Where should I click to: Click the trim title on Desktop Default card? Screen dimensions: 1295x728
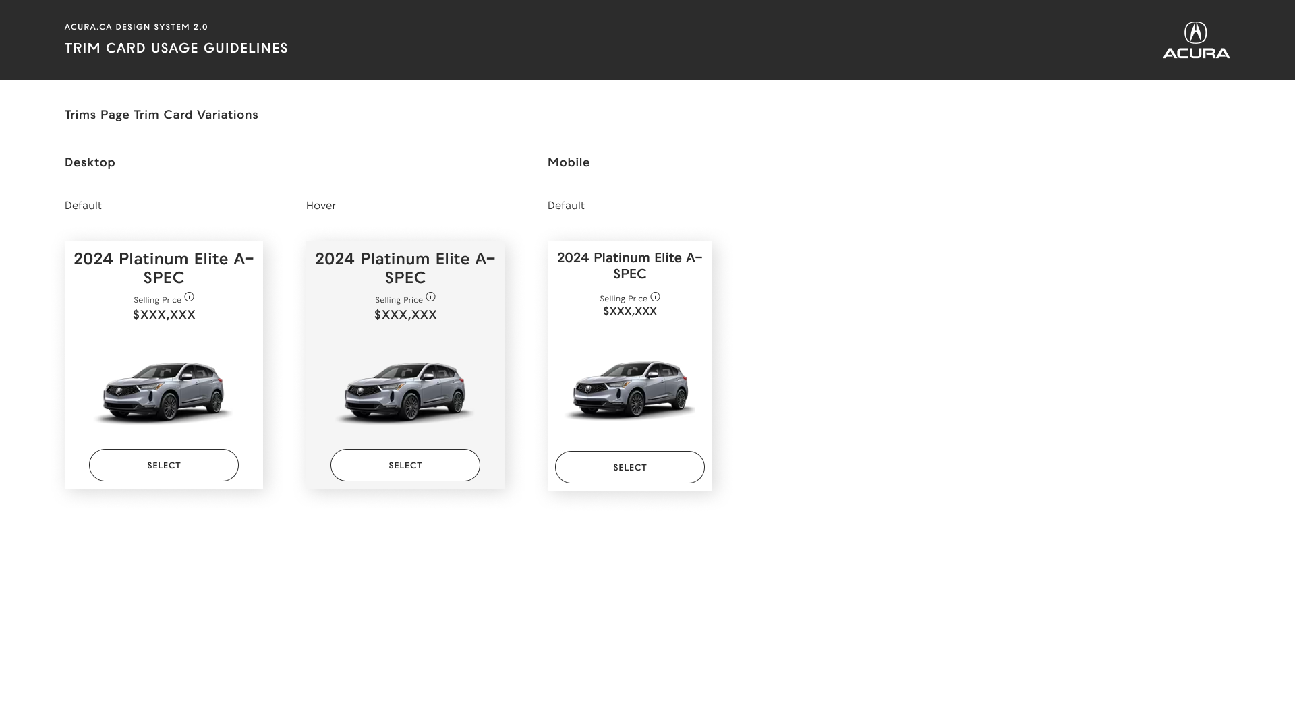click(164, 268)
